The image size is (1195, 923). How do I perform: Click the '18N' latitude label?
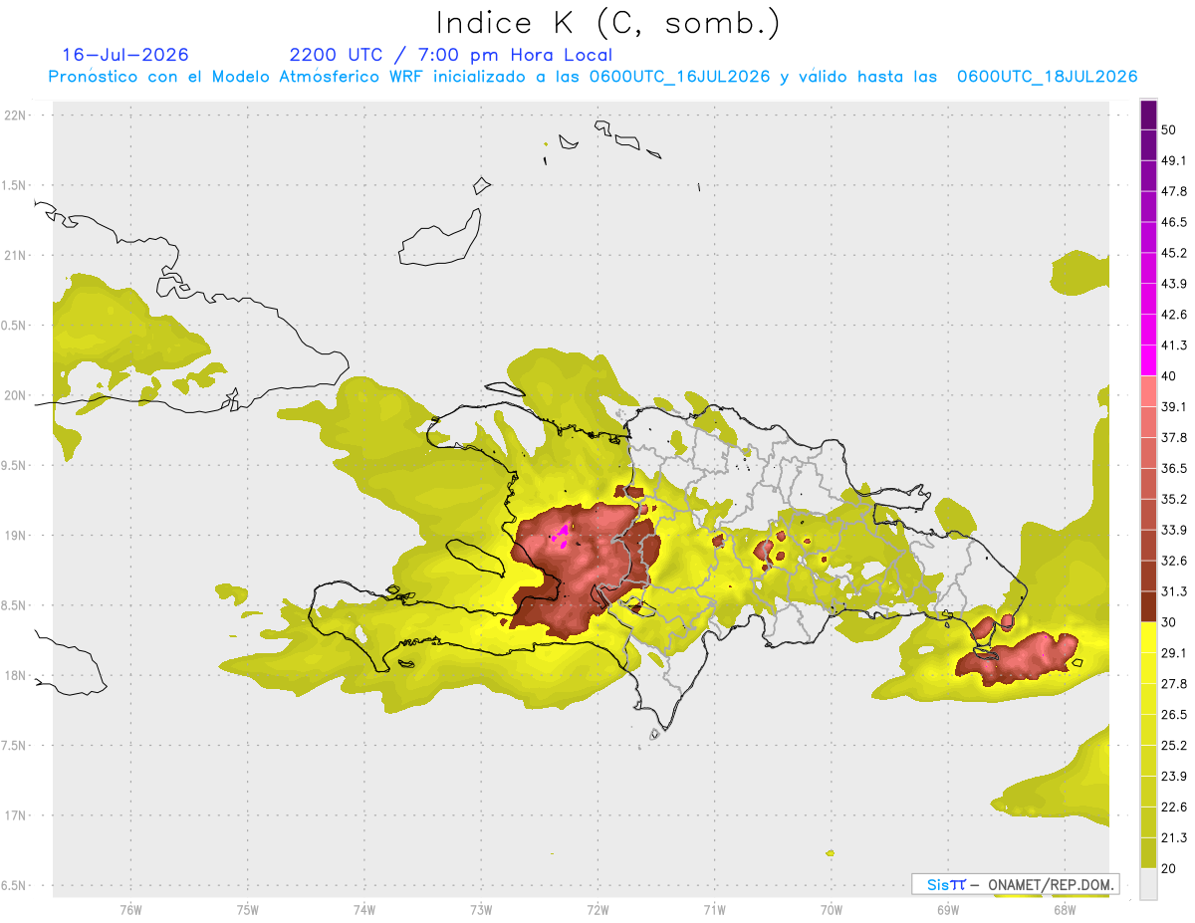(17, 675)
